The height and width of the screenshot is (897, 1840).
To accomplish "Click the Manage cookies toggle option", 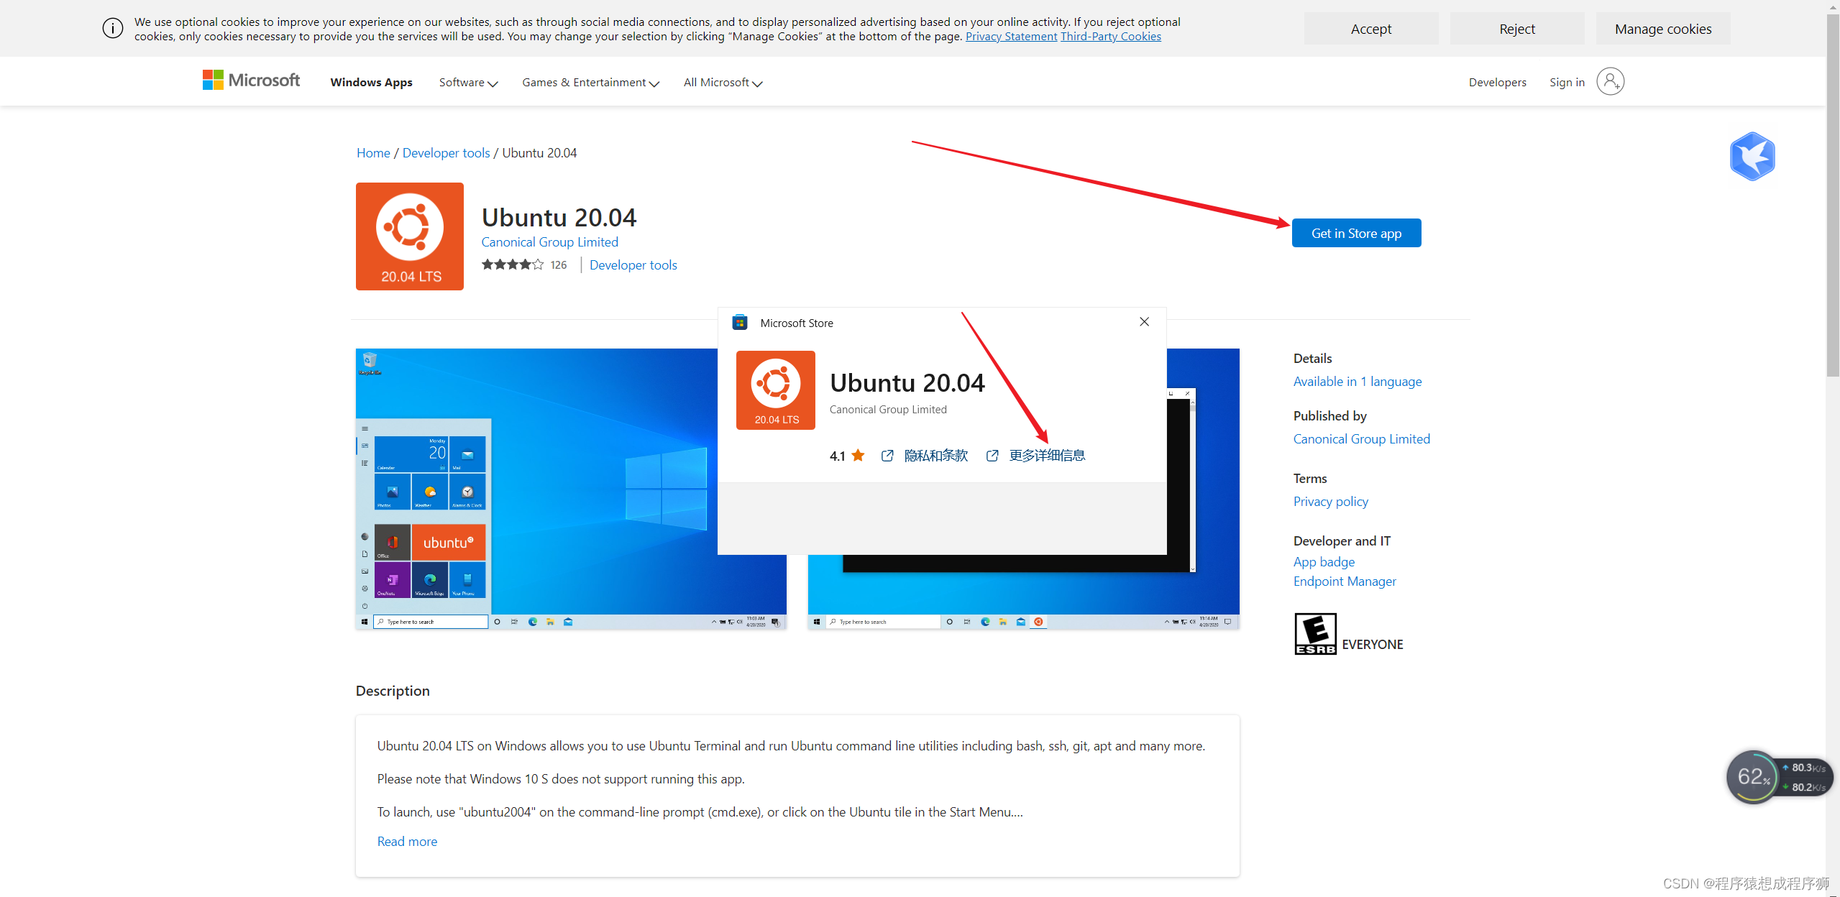I will click(x=1662, y=28).
